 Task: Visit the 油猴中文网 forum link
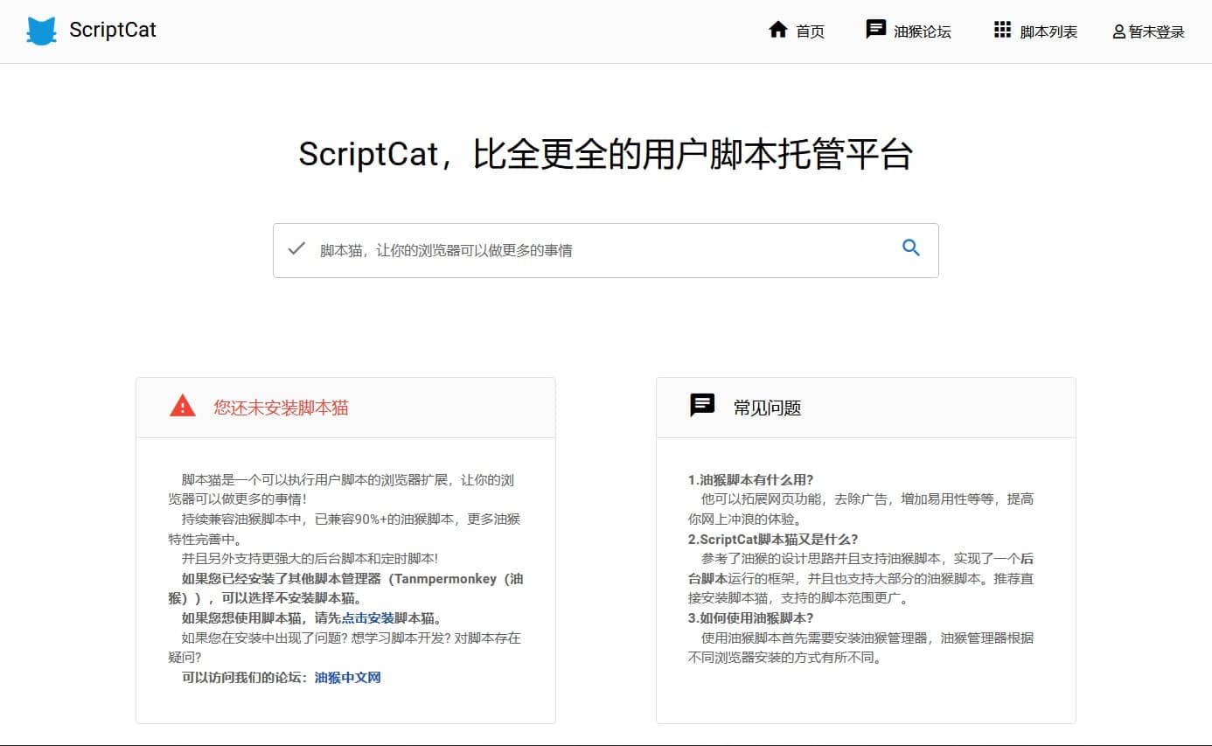[346, 676]
